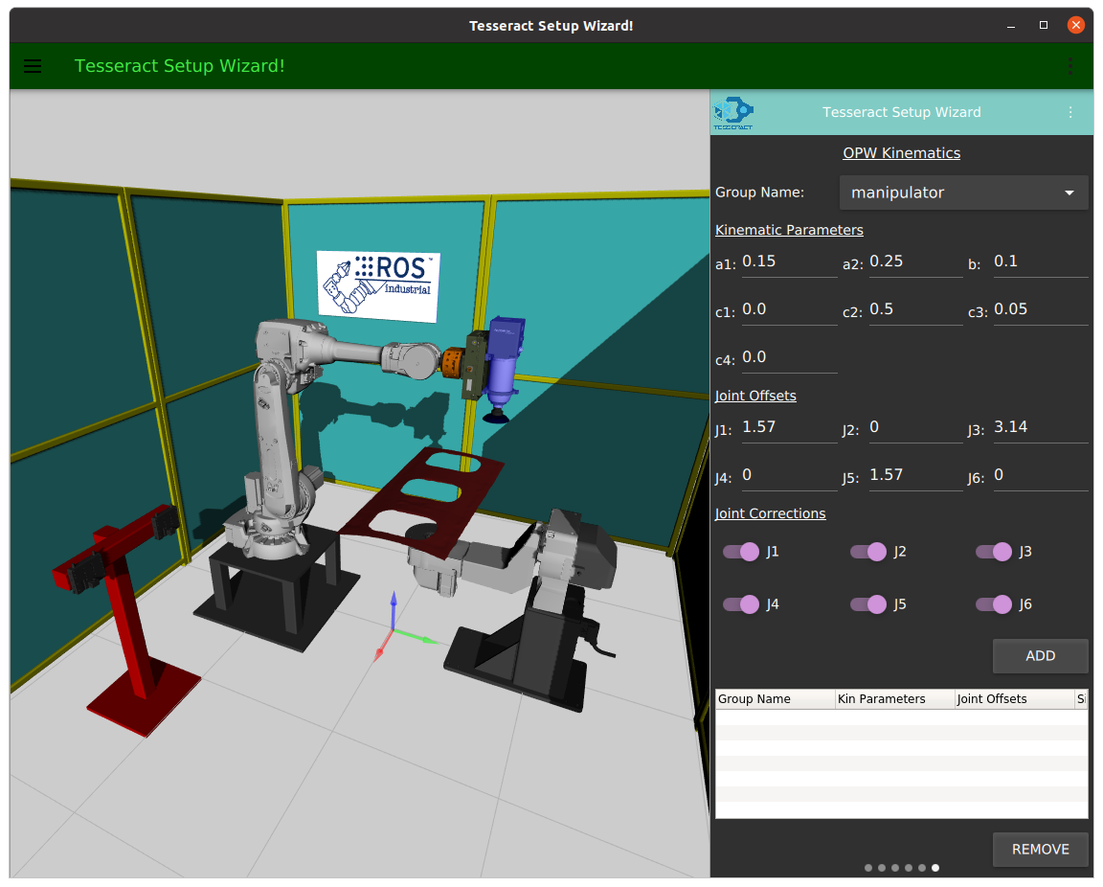Viewport: 1103px width, 887px height.
Task: Turn off J3 joint correction switch
Action: tap(994, 552)
